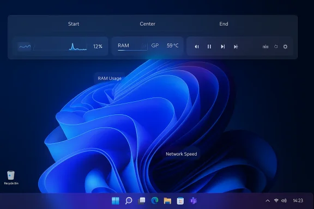Open Wi-Fi network status in tray
Screen dimensions: 314x209
click(276, 200)
